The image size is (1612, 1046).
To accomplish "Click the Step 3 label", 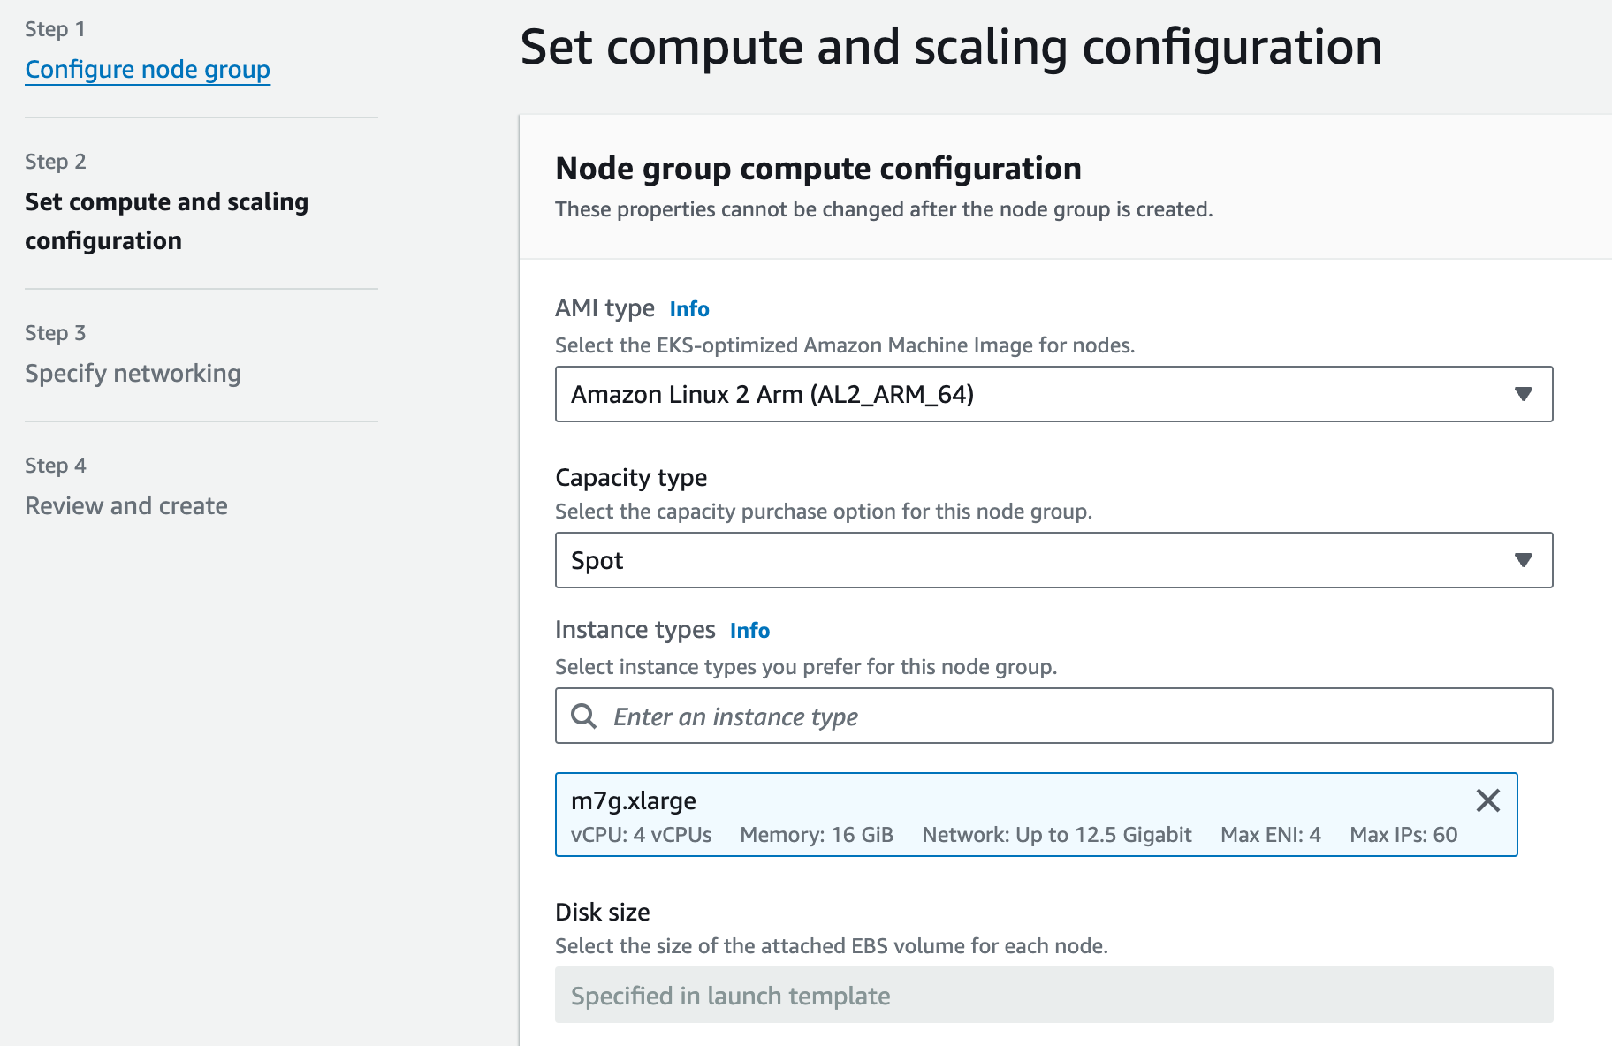I will (55, 333).
